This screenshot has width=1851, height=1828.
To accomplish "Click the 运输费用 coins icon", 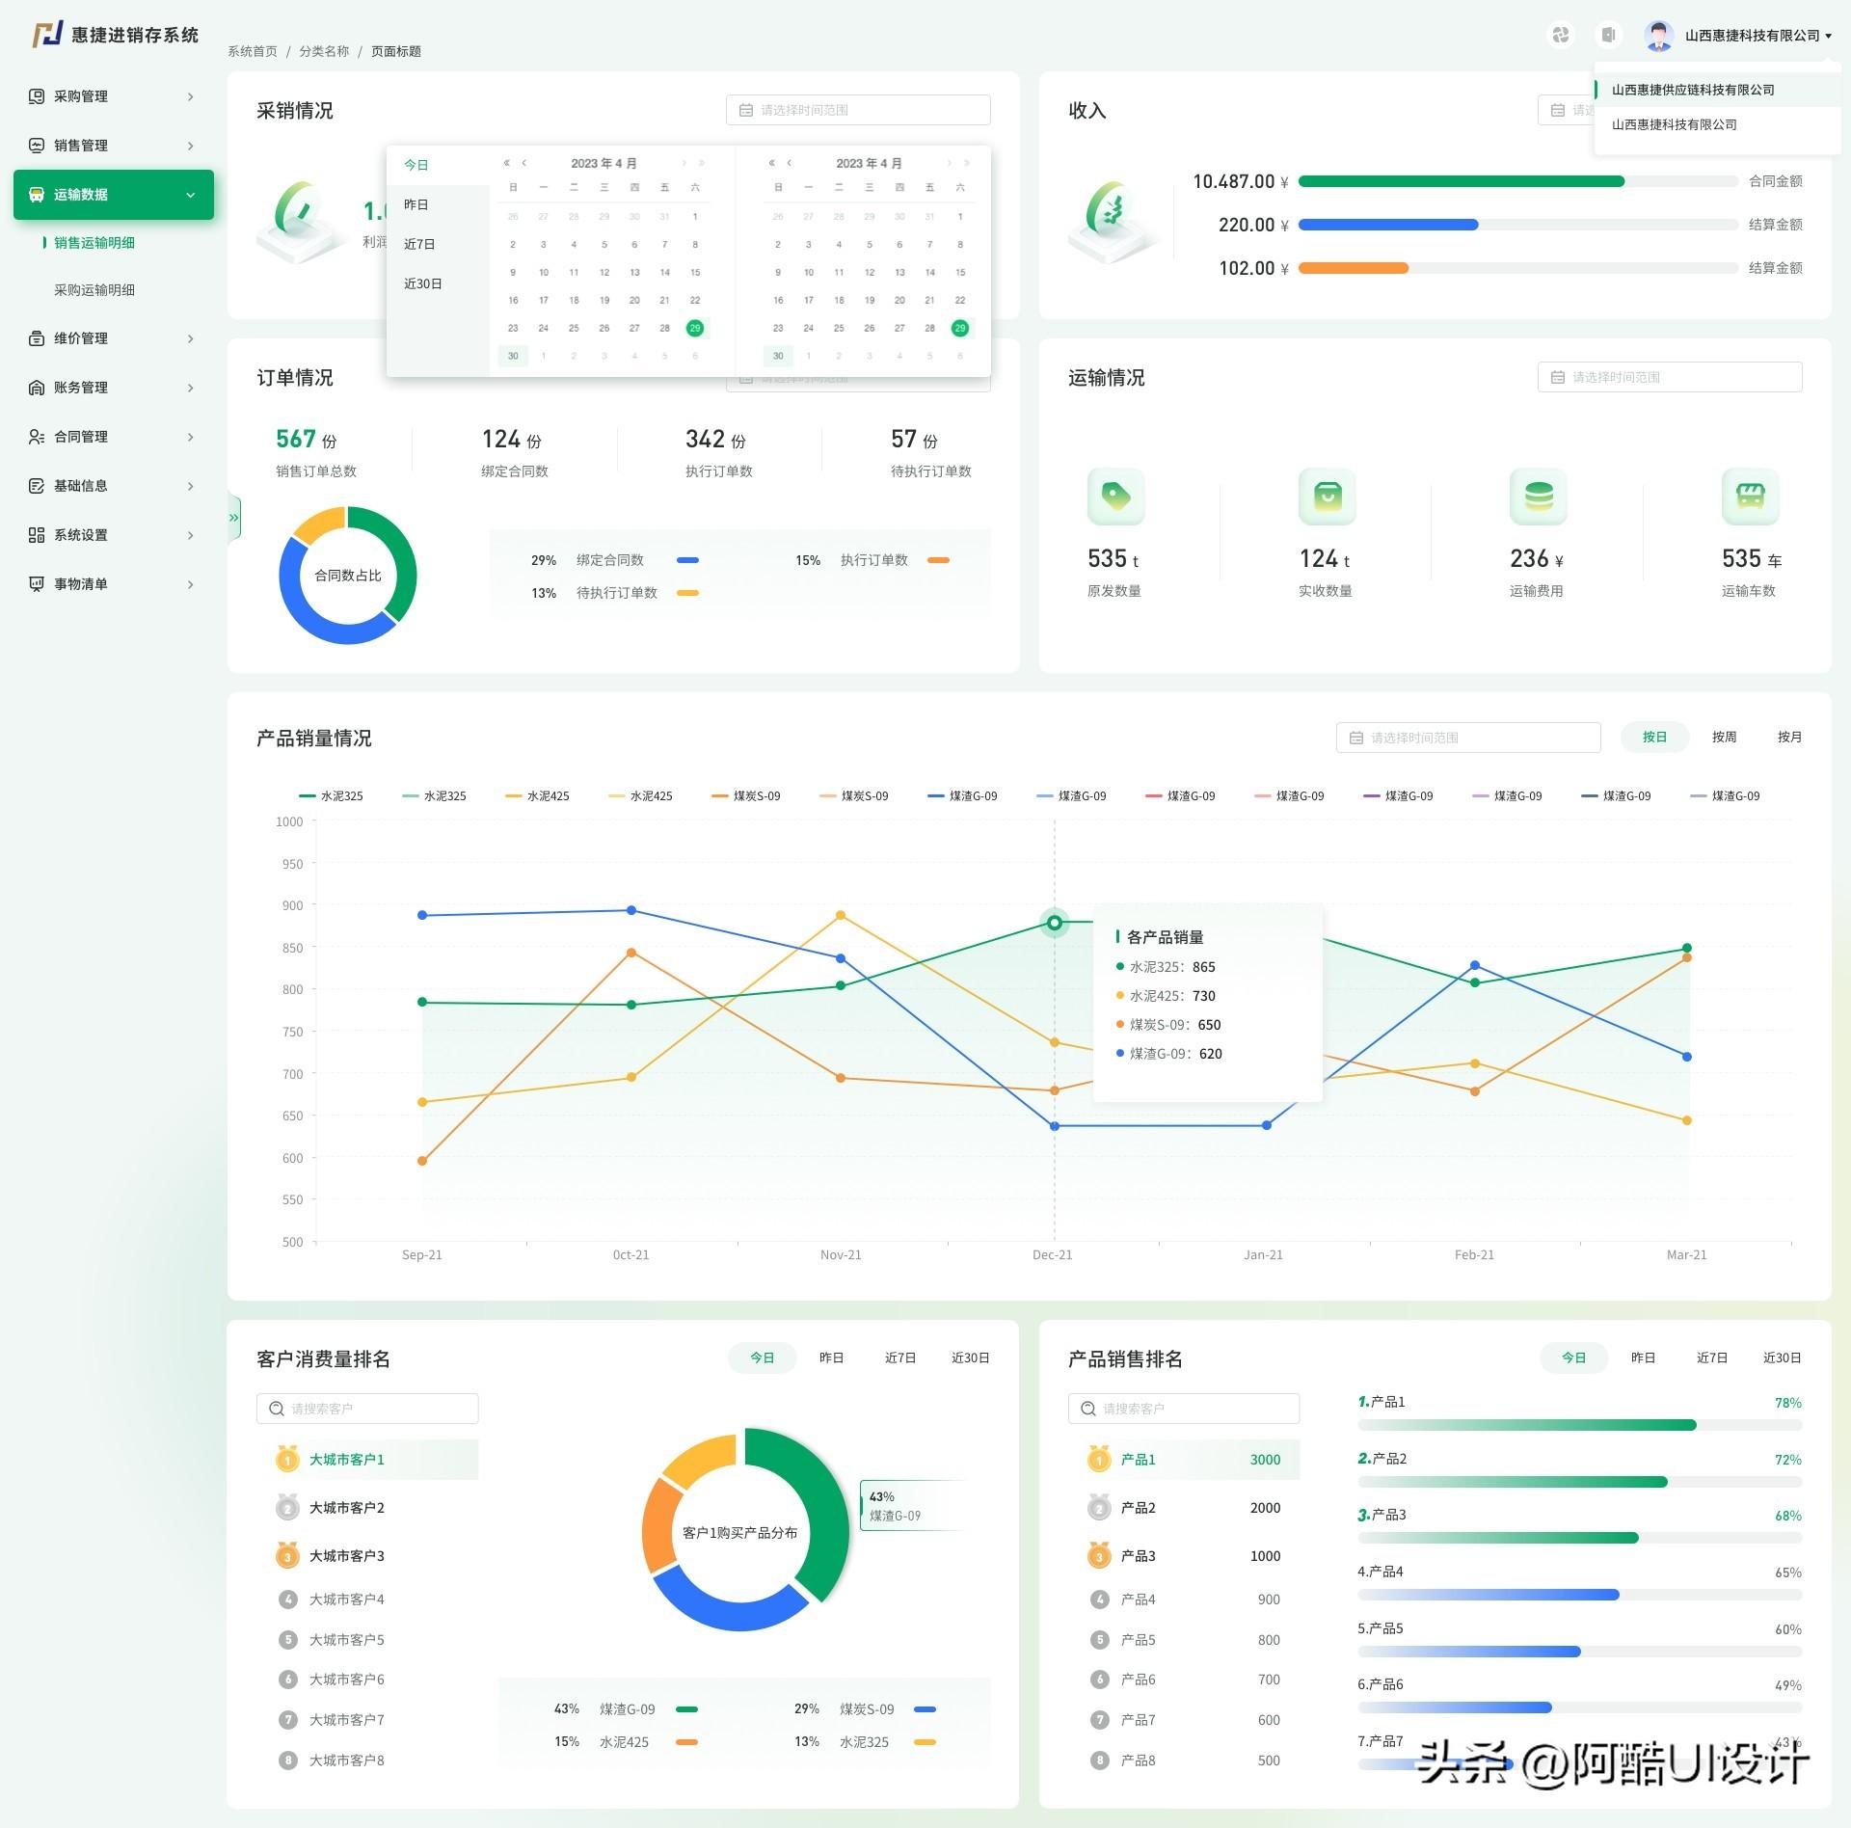I will (x=1538, y=497).
